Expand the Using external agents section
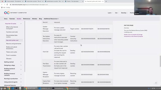Screen dimensions: 161x90 pos(21,82)
